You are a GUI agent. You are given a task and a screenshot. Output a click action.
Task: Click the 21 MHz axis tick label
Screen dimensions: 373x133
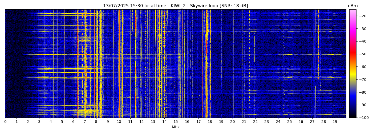pyautogui.click(x=244, y=122)
